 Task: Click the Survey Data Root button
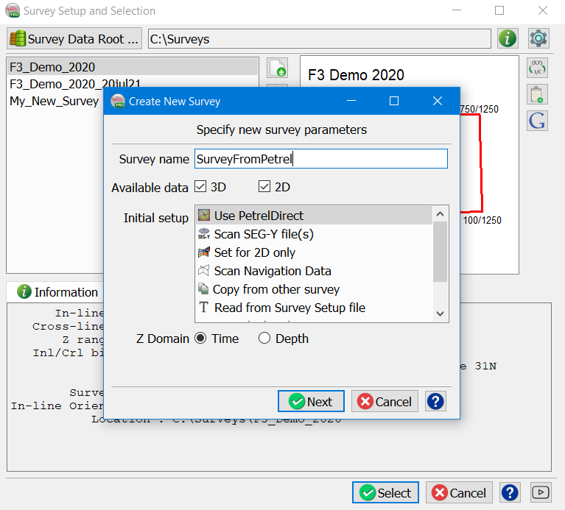[x=74, y=39]
